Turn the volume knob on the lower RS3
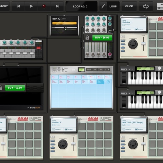 coord(159,92)
